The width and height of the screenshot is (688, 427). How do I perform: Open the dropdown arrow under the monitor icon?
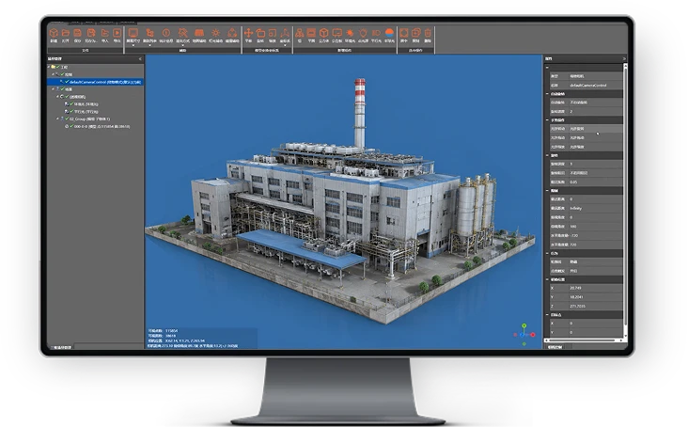coord(133,45)
